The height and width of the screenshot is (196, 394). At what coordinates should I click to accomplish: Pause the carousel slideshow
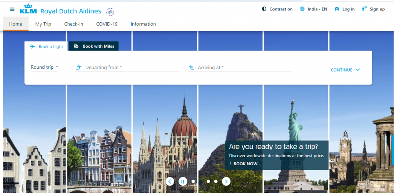[x=183, y=181]
